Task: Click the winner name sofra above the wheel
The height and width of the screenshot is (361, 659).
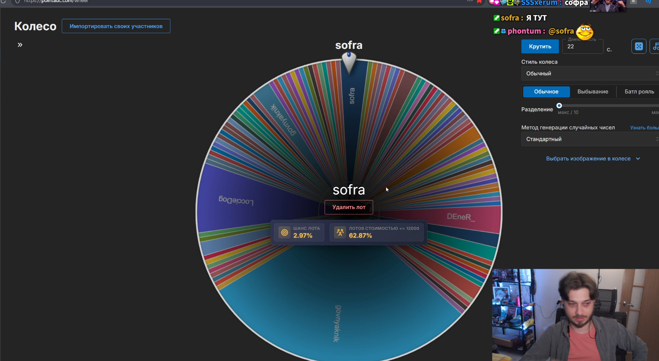Action: (349, 45)
